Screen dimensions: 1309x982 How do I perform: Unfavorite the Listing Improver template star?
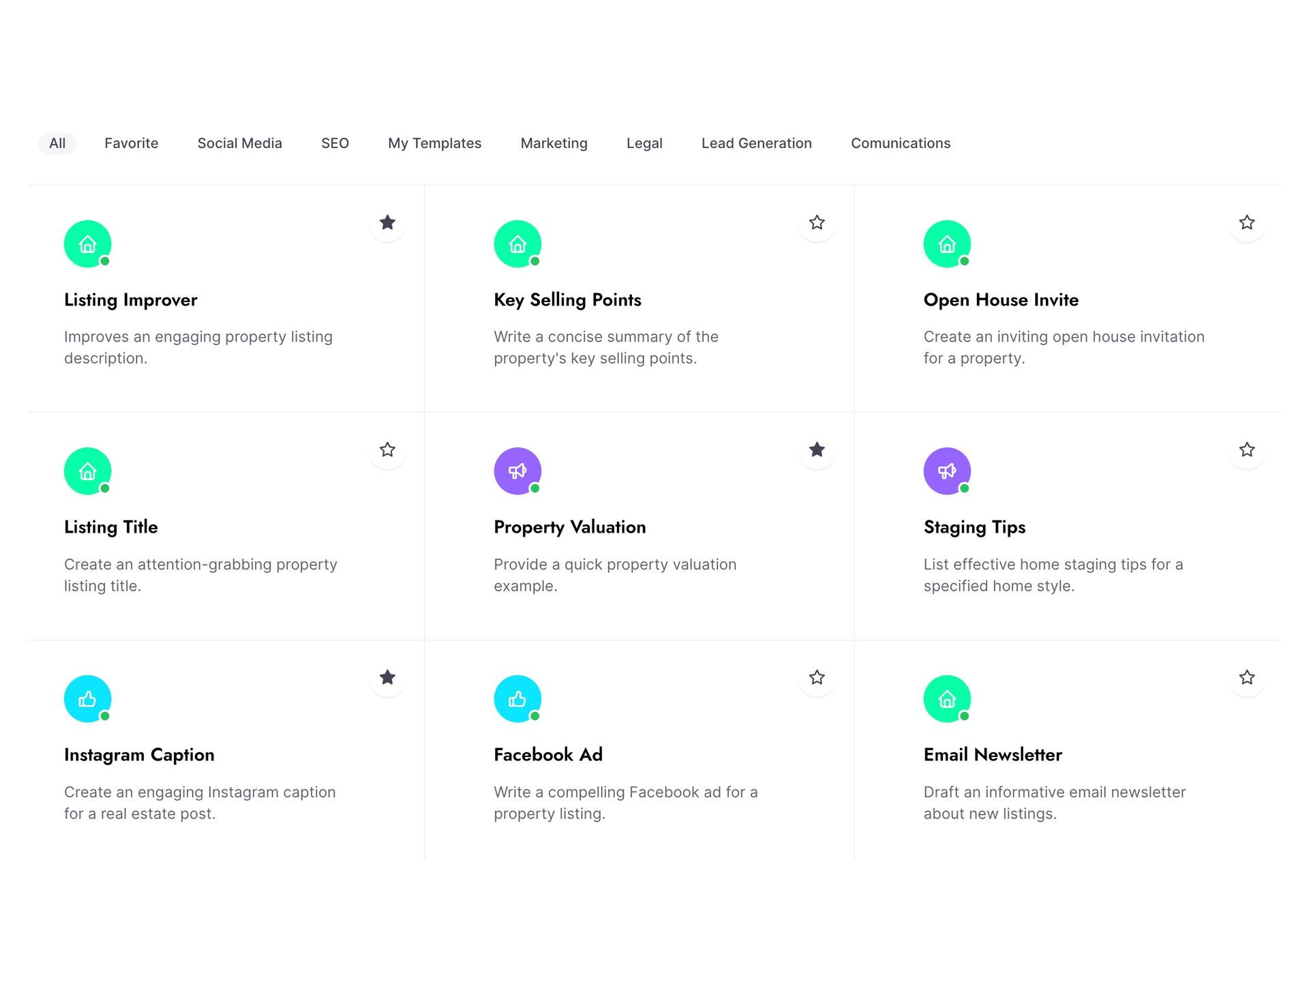point(387,222)
